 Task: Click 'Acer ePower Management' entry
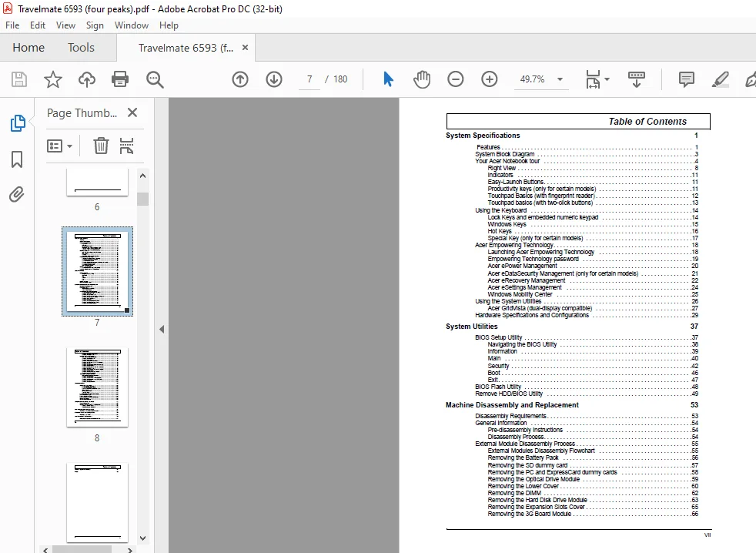click(522, 266)
